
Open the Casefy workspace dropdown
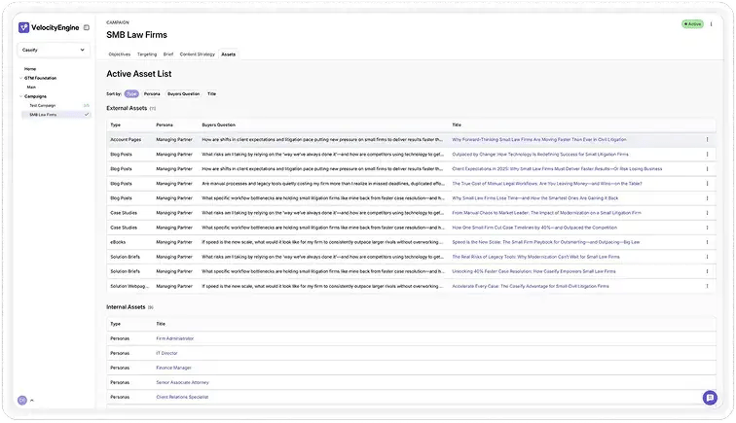(x=55, y=49)
